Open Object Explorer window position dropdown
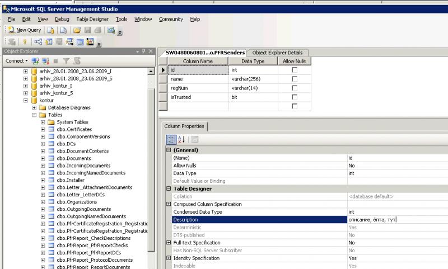Screen dimensions: 448x269 [x=137, y=51]
